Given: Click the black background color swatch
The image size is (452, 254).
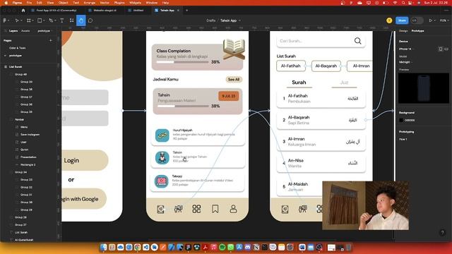Looking at the screenshot, I should click(x=401, y=121).
